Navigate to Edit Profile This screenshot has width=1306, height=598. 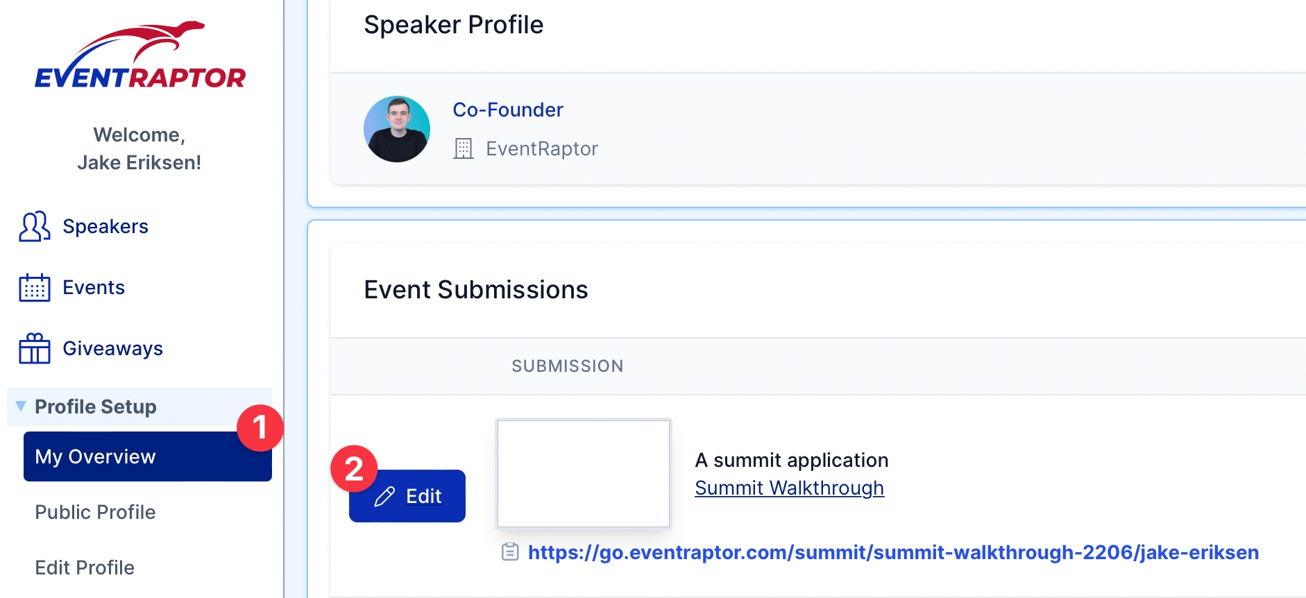tap(85, 567)
